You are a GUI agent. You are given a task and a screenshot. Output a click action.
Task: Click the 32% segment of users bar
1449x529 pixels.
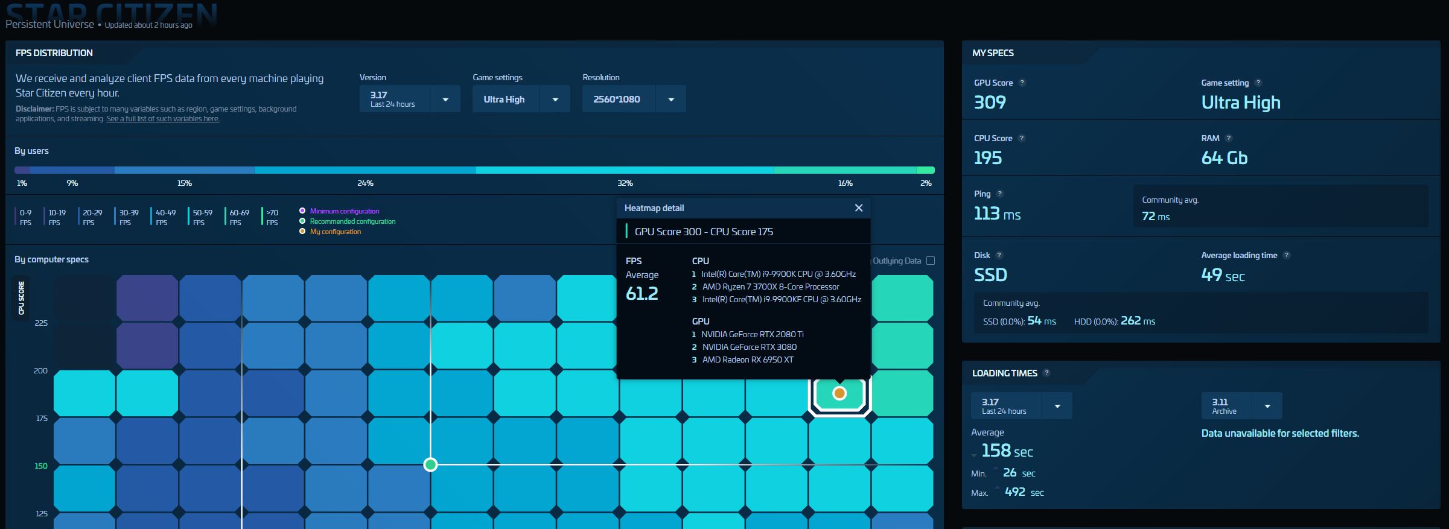click(x=625, y=170)
